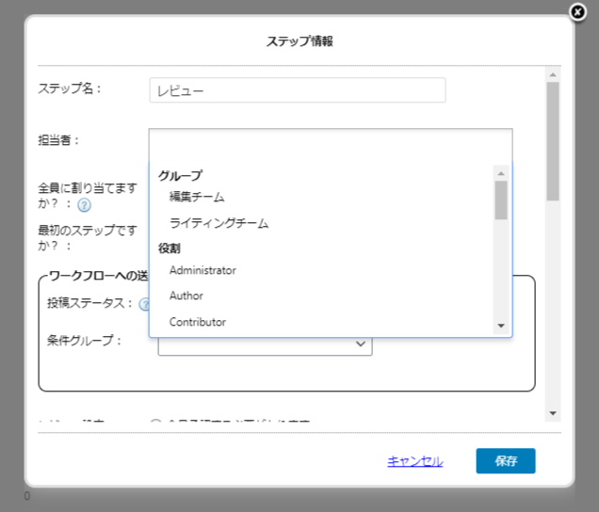
Task: Open the 条件グループ dropdown
Action: [265, 345]
